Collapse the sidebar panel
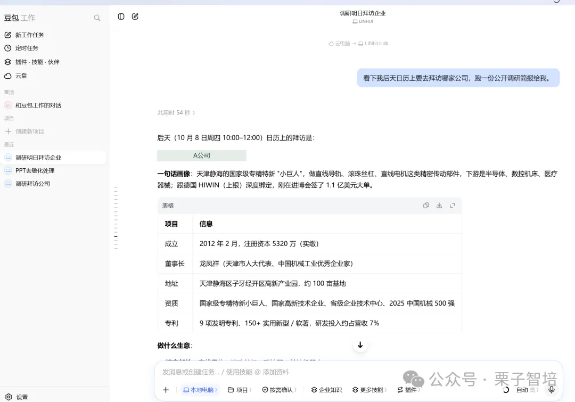This screenshot has width=575, height=402. click(x=121, y=17)
